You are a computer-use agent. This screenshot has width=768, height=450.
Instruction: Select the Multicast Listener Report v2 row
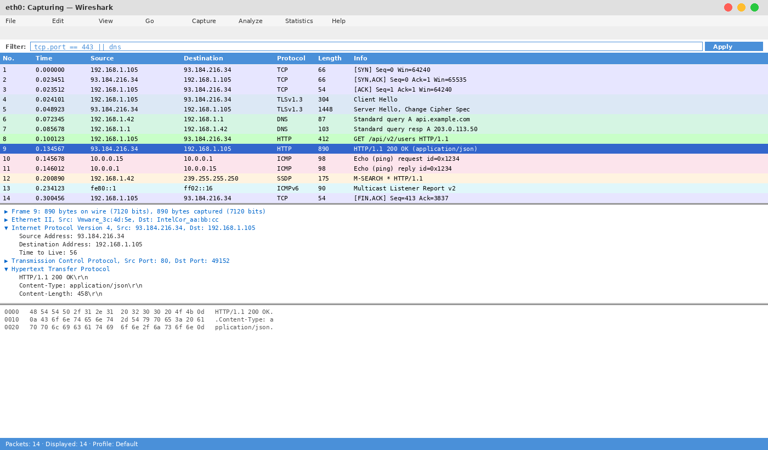(384, 188)
